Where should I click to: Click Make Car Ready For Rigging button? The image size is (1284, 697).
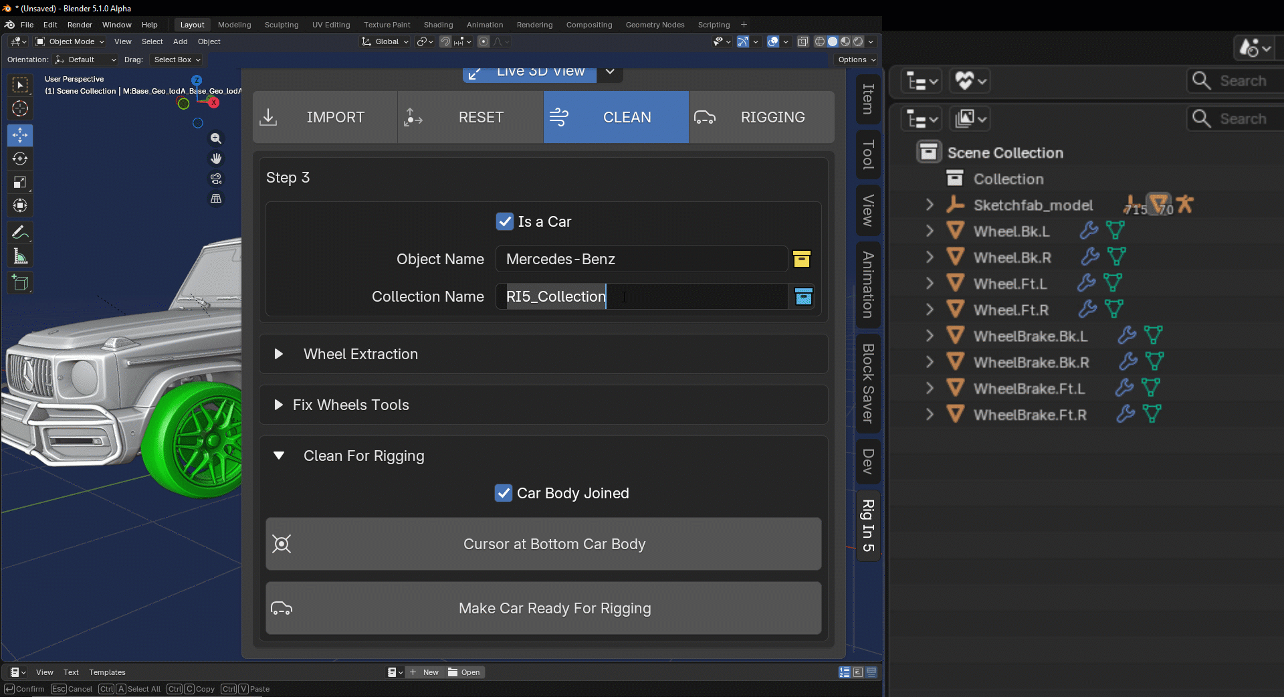point(543,608)
